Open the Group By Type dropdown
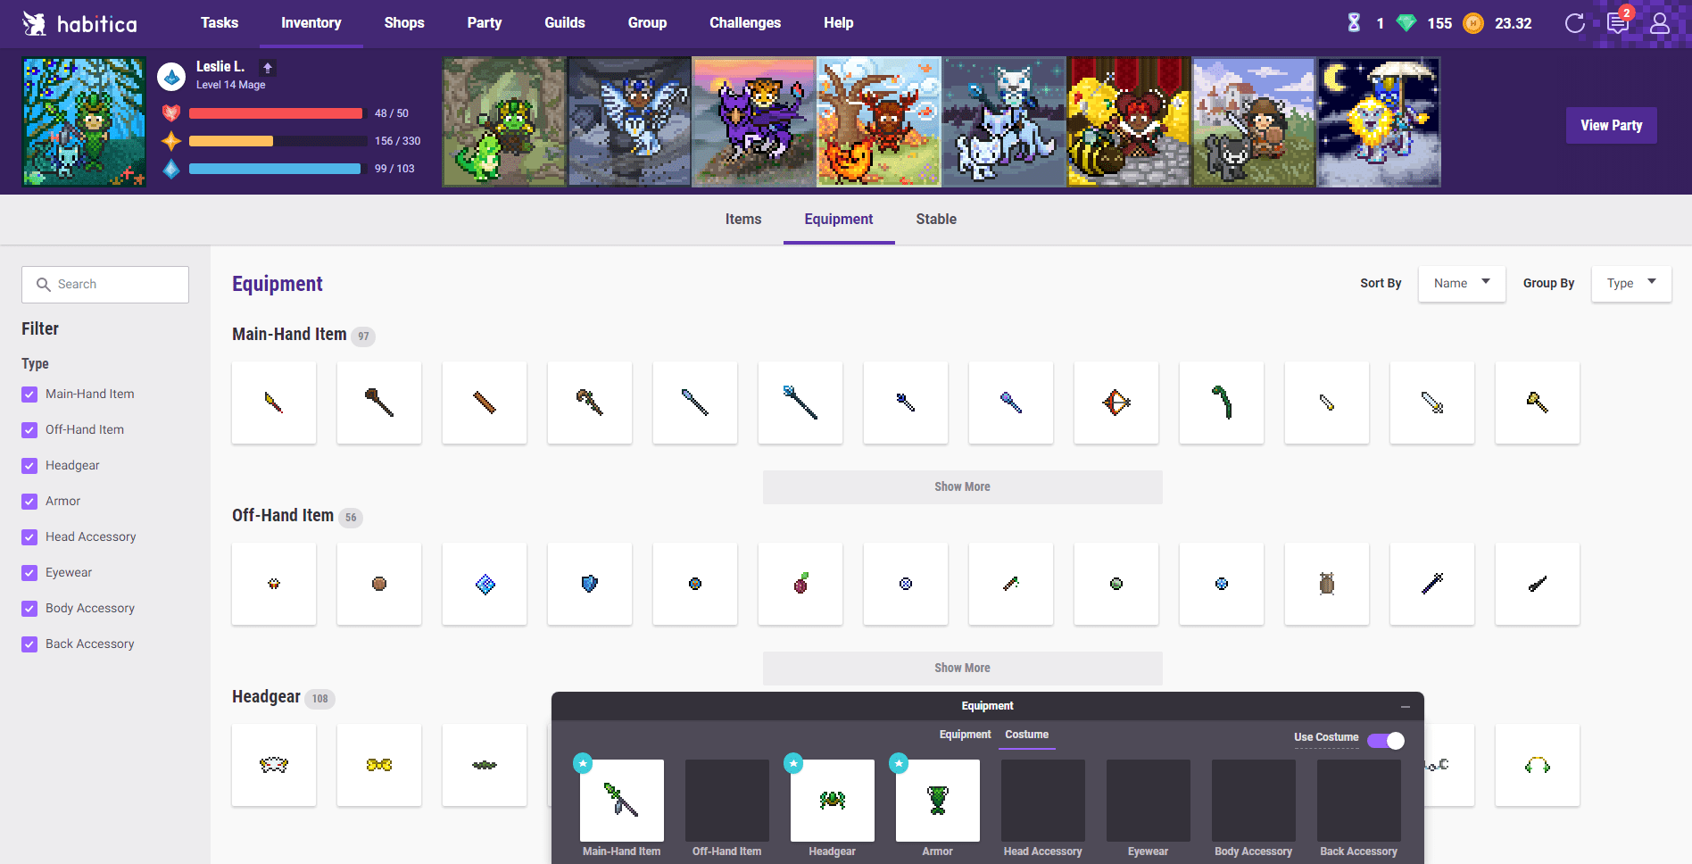 (1631, 283)
